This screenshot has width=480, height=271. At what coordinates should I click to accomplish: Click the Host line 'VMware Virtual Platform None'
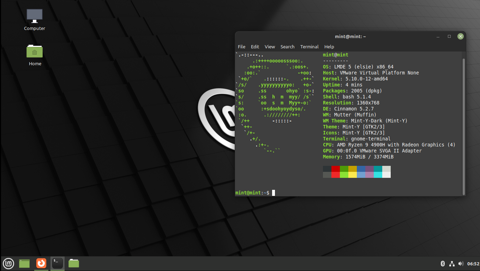(379, 73)
